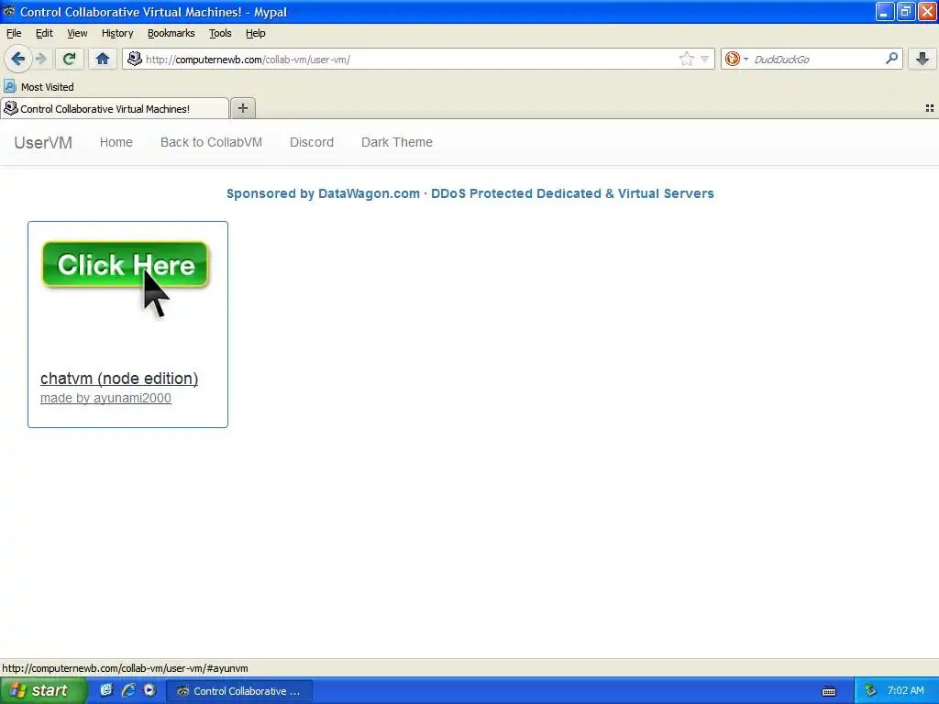Open the browser home page icon

(x=103, y=59)
